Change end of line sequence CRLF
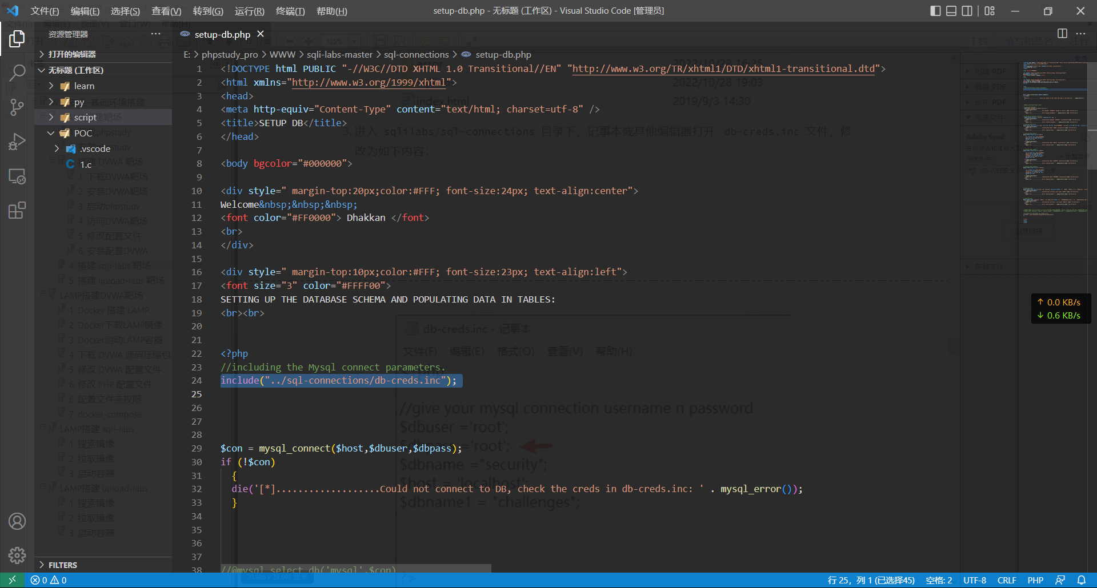The height and width of the screenshot is (588, 1097). pyautogui.click(x=1007, y=580)
